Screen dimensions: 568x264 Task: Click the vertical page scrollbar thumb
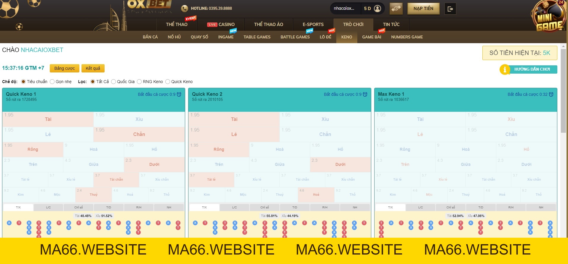[563, 91]
